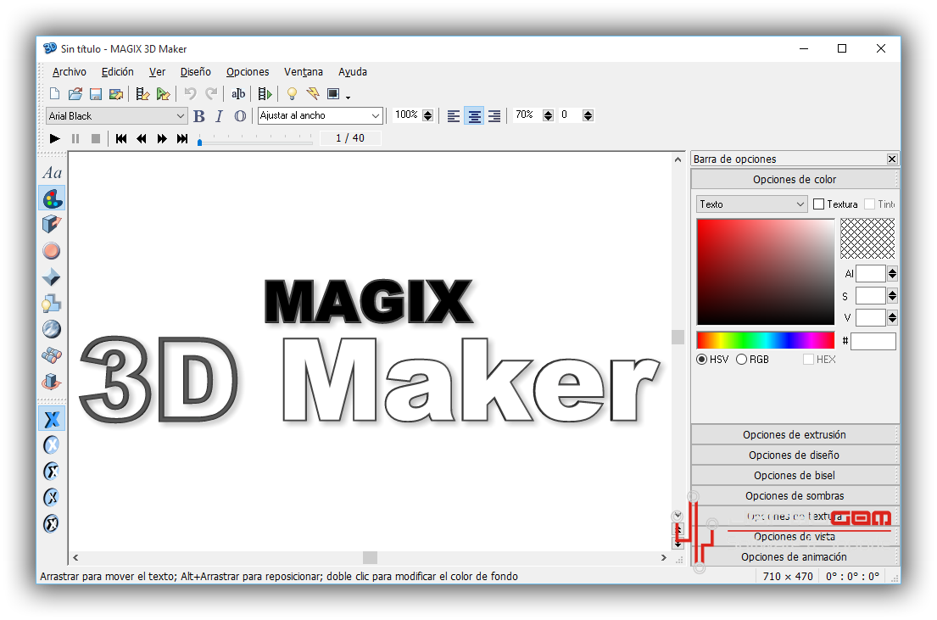Viewport: 937px width, 620px height.
Task: Center-align the text
Action: pyautogui.click(x=475, y=116)
